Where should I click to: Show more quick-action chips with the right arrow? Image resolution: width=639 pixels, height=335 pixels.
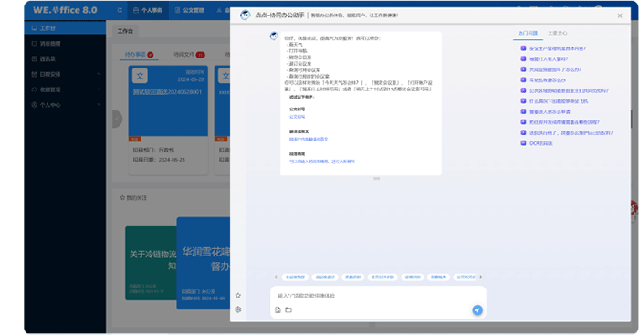click(481, 277)
